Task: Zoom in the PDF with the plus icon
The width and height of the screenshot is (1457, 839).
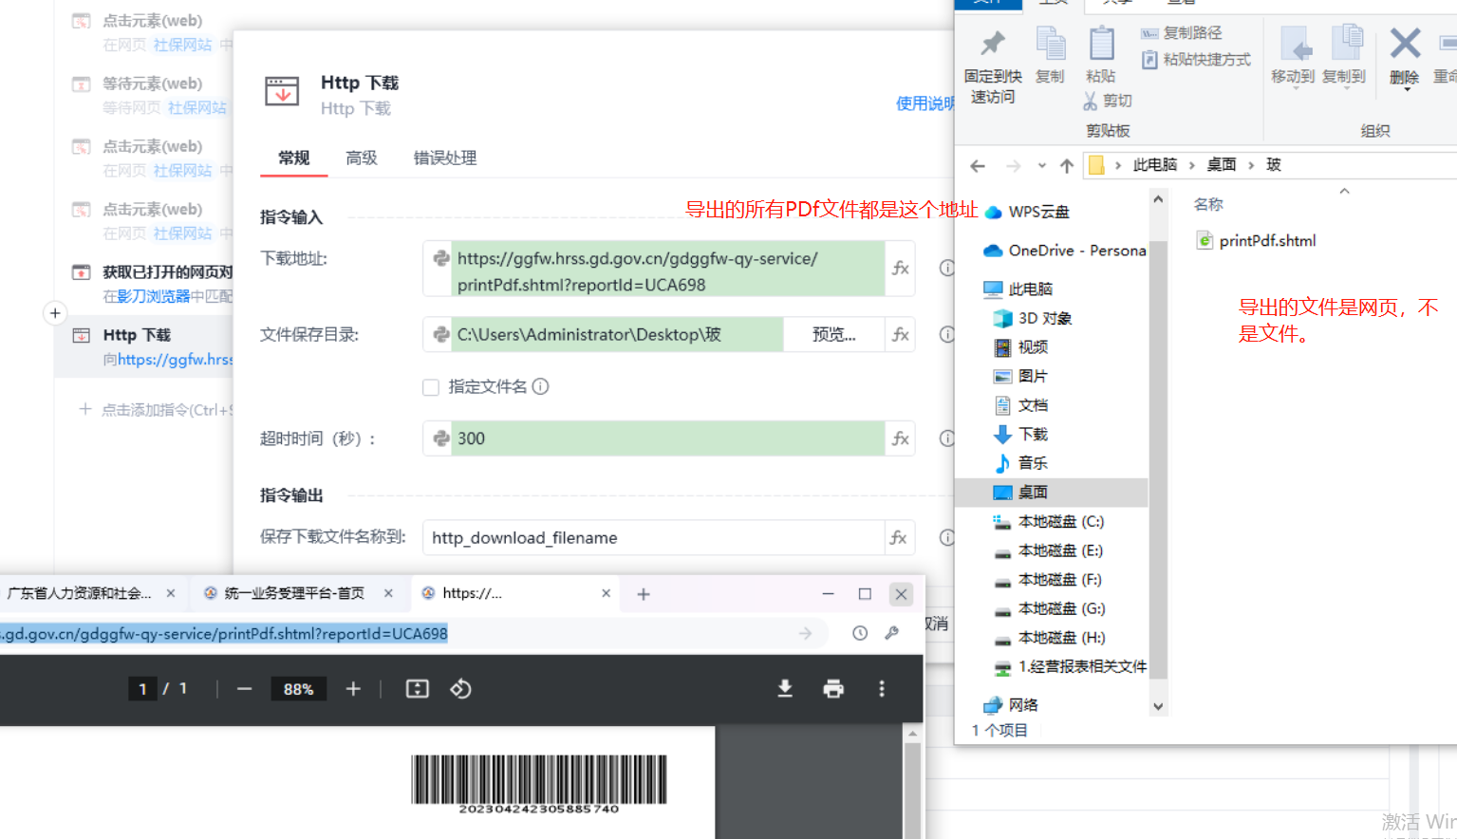Action: point(353,689)
